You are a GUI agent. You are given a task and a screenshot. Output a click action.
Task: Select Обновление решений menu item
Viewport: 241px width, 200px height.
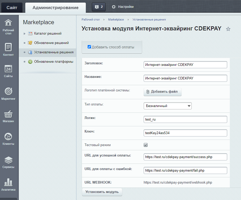[x=51, y=43]
